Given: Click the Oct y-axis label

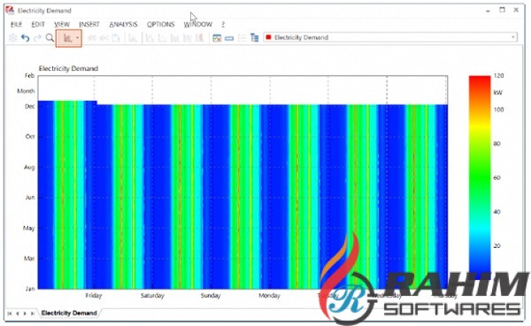Looking at the screenshot, I should (30, 136).
